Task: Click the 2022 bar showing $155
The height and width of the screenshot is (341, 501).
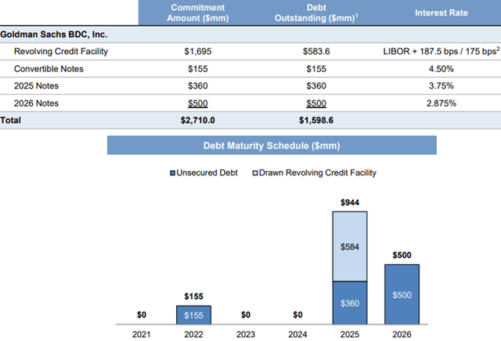Action: [x=193, y=315]
